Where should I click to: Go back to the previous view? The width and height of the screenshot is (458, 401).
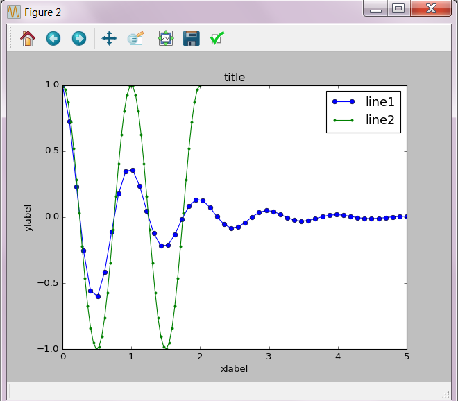53,38
